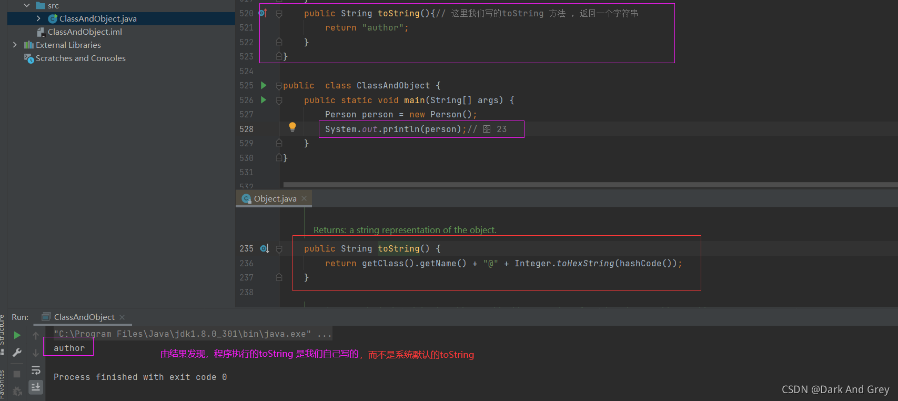This screenshot has width=898, height=401.
Task: Click the External Libraries icon
Action: tap(29, 45)
